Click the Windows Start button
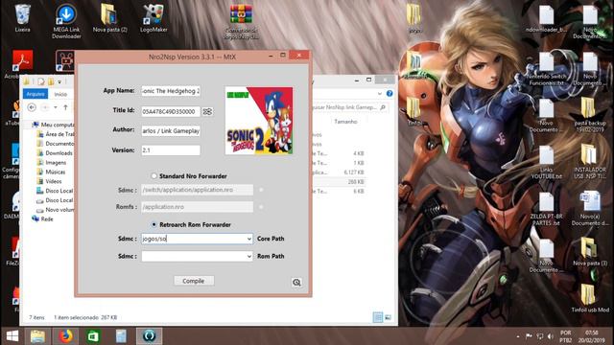This screenshot has width=614, height=345. tap(12, 336)
